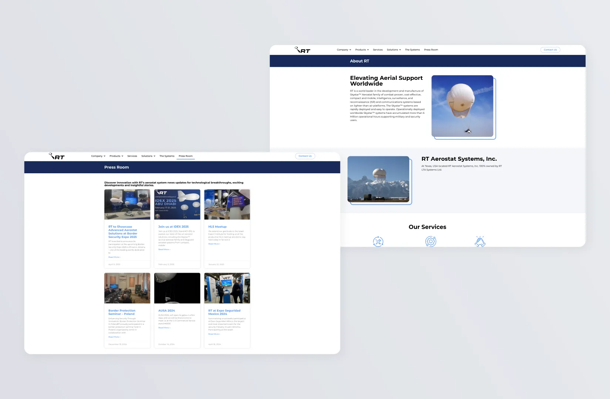Image resolution: width=610 pixels, height=399 pixels.
Task: Open the HLS Meetup article title
Action: point(217,226)
